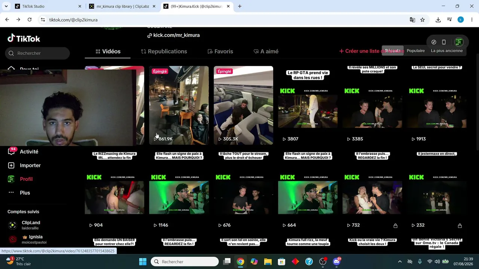Switch to TikTok Studio tab

click(x=48, y=6)
